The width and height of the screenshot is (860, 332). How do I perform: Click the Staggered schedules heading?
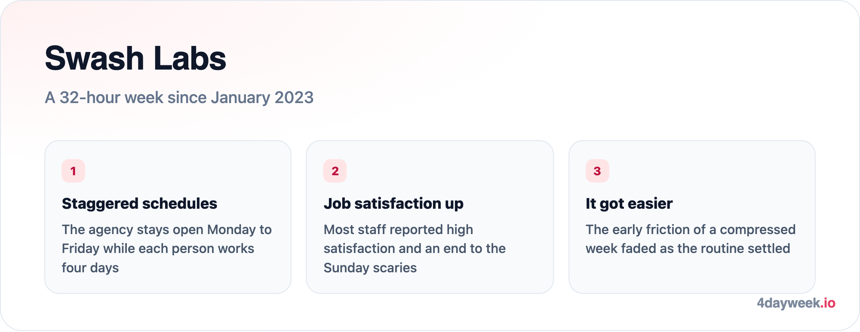point(139,204)
